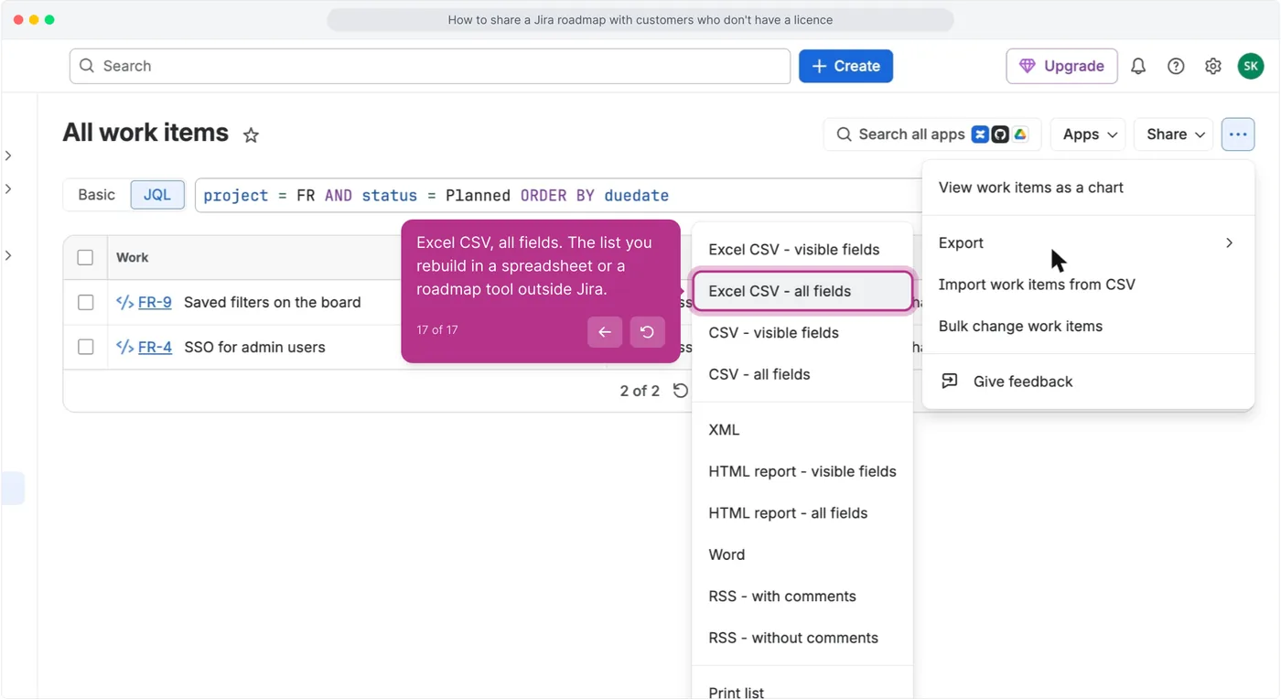Image resolution: width=1281 pixels, height=699 pixels.
Task: Open the notifications bell
Action: click(1138, 66)
